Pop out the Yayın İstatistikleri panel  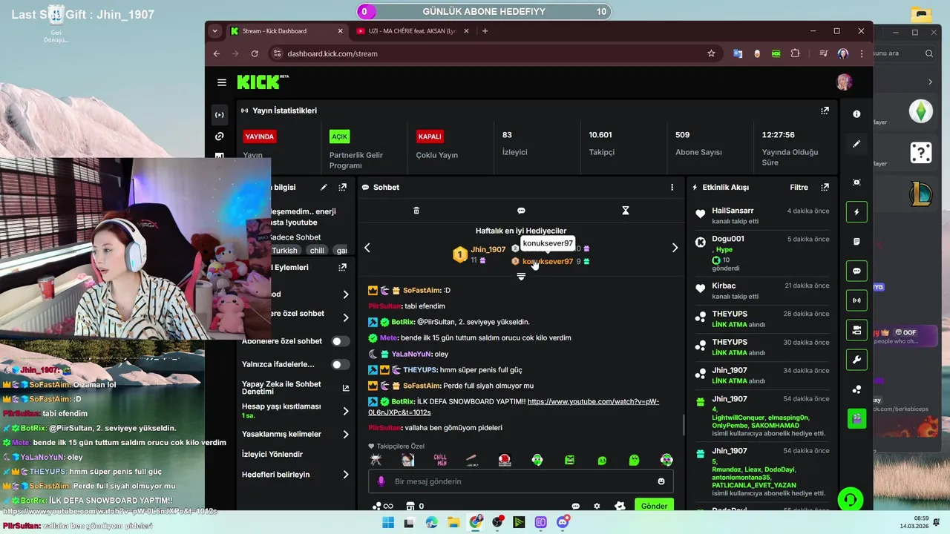[825, 111]
